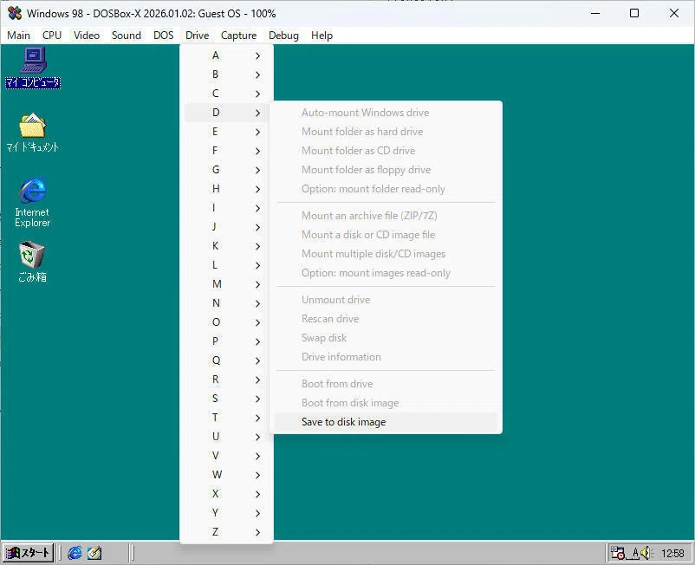Click Mount folder as hard drive entry
695x565 pixels.
[386, 132]
